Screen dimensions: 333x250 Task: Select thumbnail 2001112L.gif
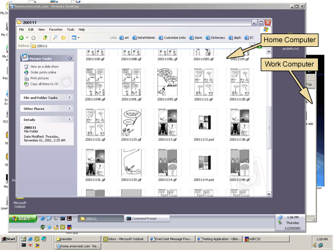point(95,123)
